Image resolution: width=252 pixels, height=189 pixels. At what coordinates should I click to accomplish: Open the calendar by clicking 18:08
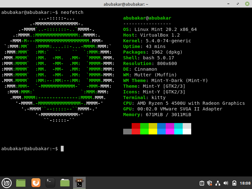(243, 183)
